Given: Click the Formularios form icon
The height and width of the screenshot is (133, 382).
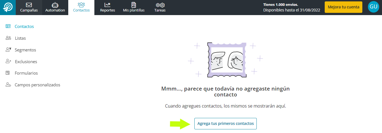Looking at the screenshot, I should tap(8, 73).
